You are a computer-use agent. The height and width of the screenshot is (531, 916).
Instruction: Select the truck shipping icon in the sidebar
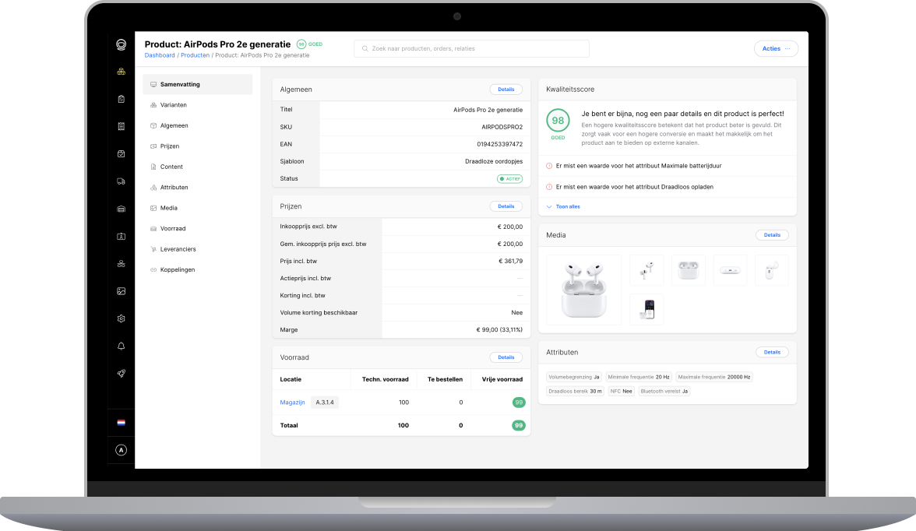121,181
